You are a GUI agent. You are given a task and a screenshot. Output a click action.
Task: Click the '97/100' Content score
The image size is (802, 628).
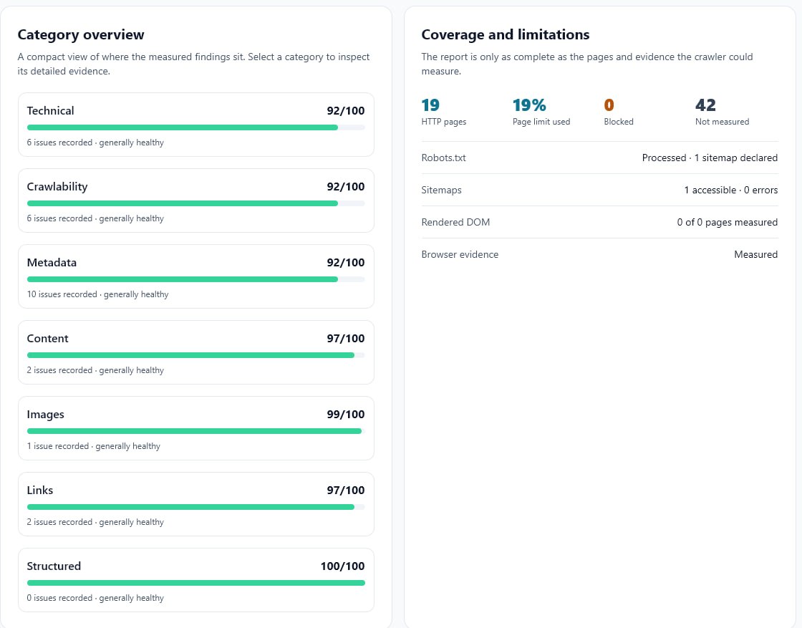point(346,339)
